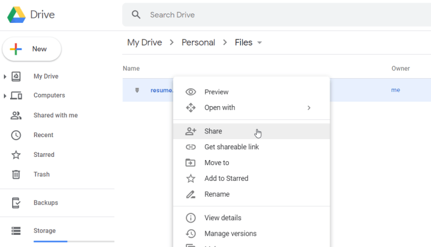Open the My Drive sidebar label

(46, 76)
